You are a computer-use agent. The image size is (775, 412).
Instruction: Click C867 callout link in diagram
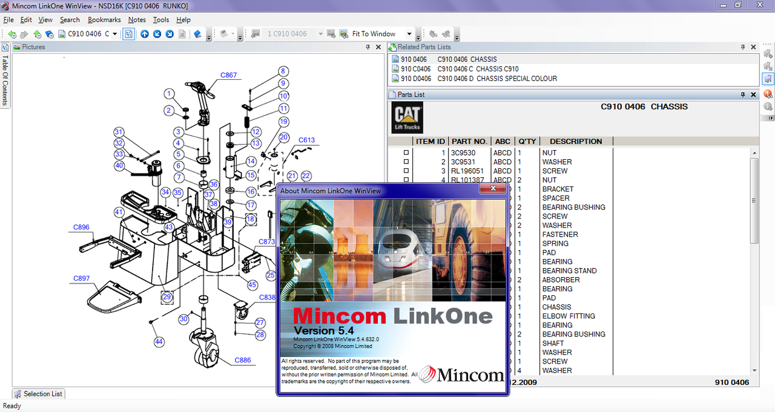[228, 75]
